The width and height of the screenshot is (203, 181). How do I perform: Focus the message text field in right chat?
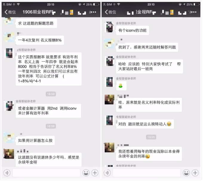click(147, 174)
